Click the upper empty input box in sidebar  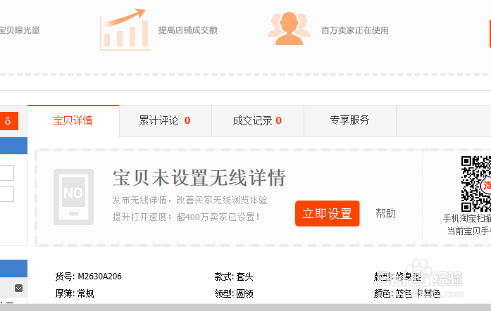[x=7, y=173]
